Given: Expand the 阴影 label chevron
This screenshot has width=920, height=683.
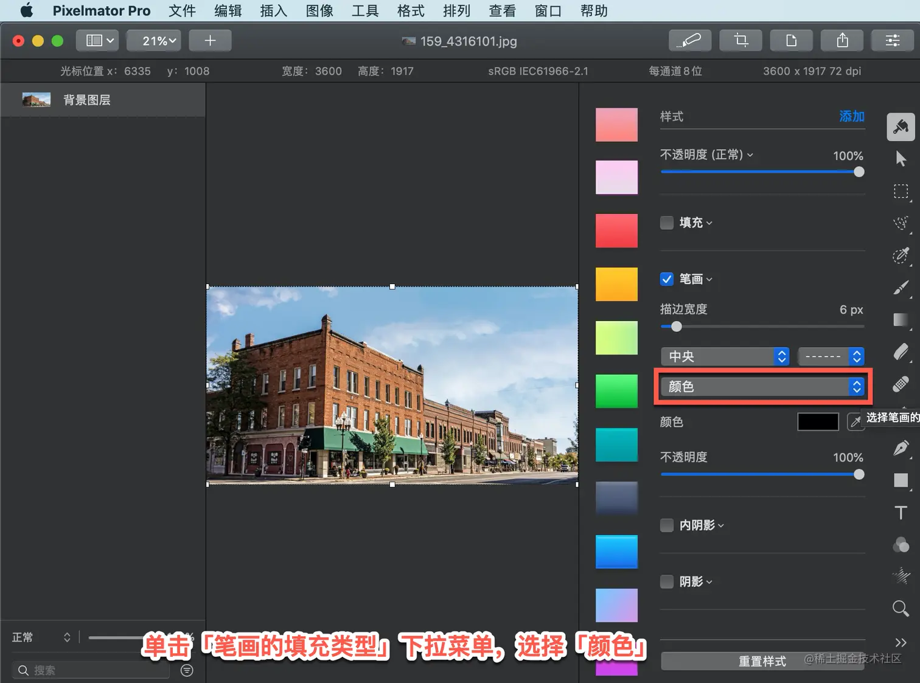Looking at the screenshot, I should point(709,582).
